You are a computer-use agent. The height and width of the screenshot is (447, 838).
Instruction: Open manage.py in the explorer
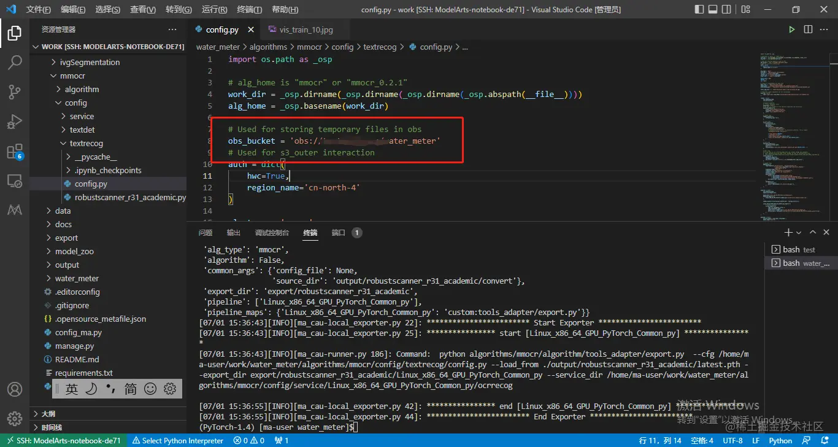[108, 346]
